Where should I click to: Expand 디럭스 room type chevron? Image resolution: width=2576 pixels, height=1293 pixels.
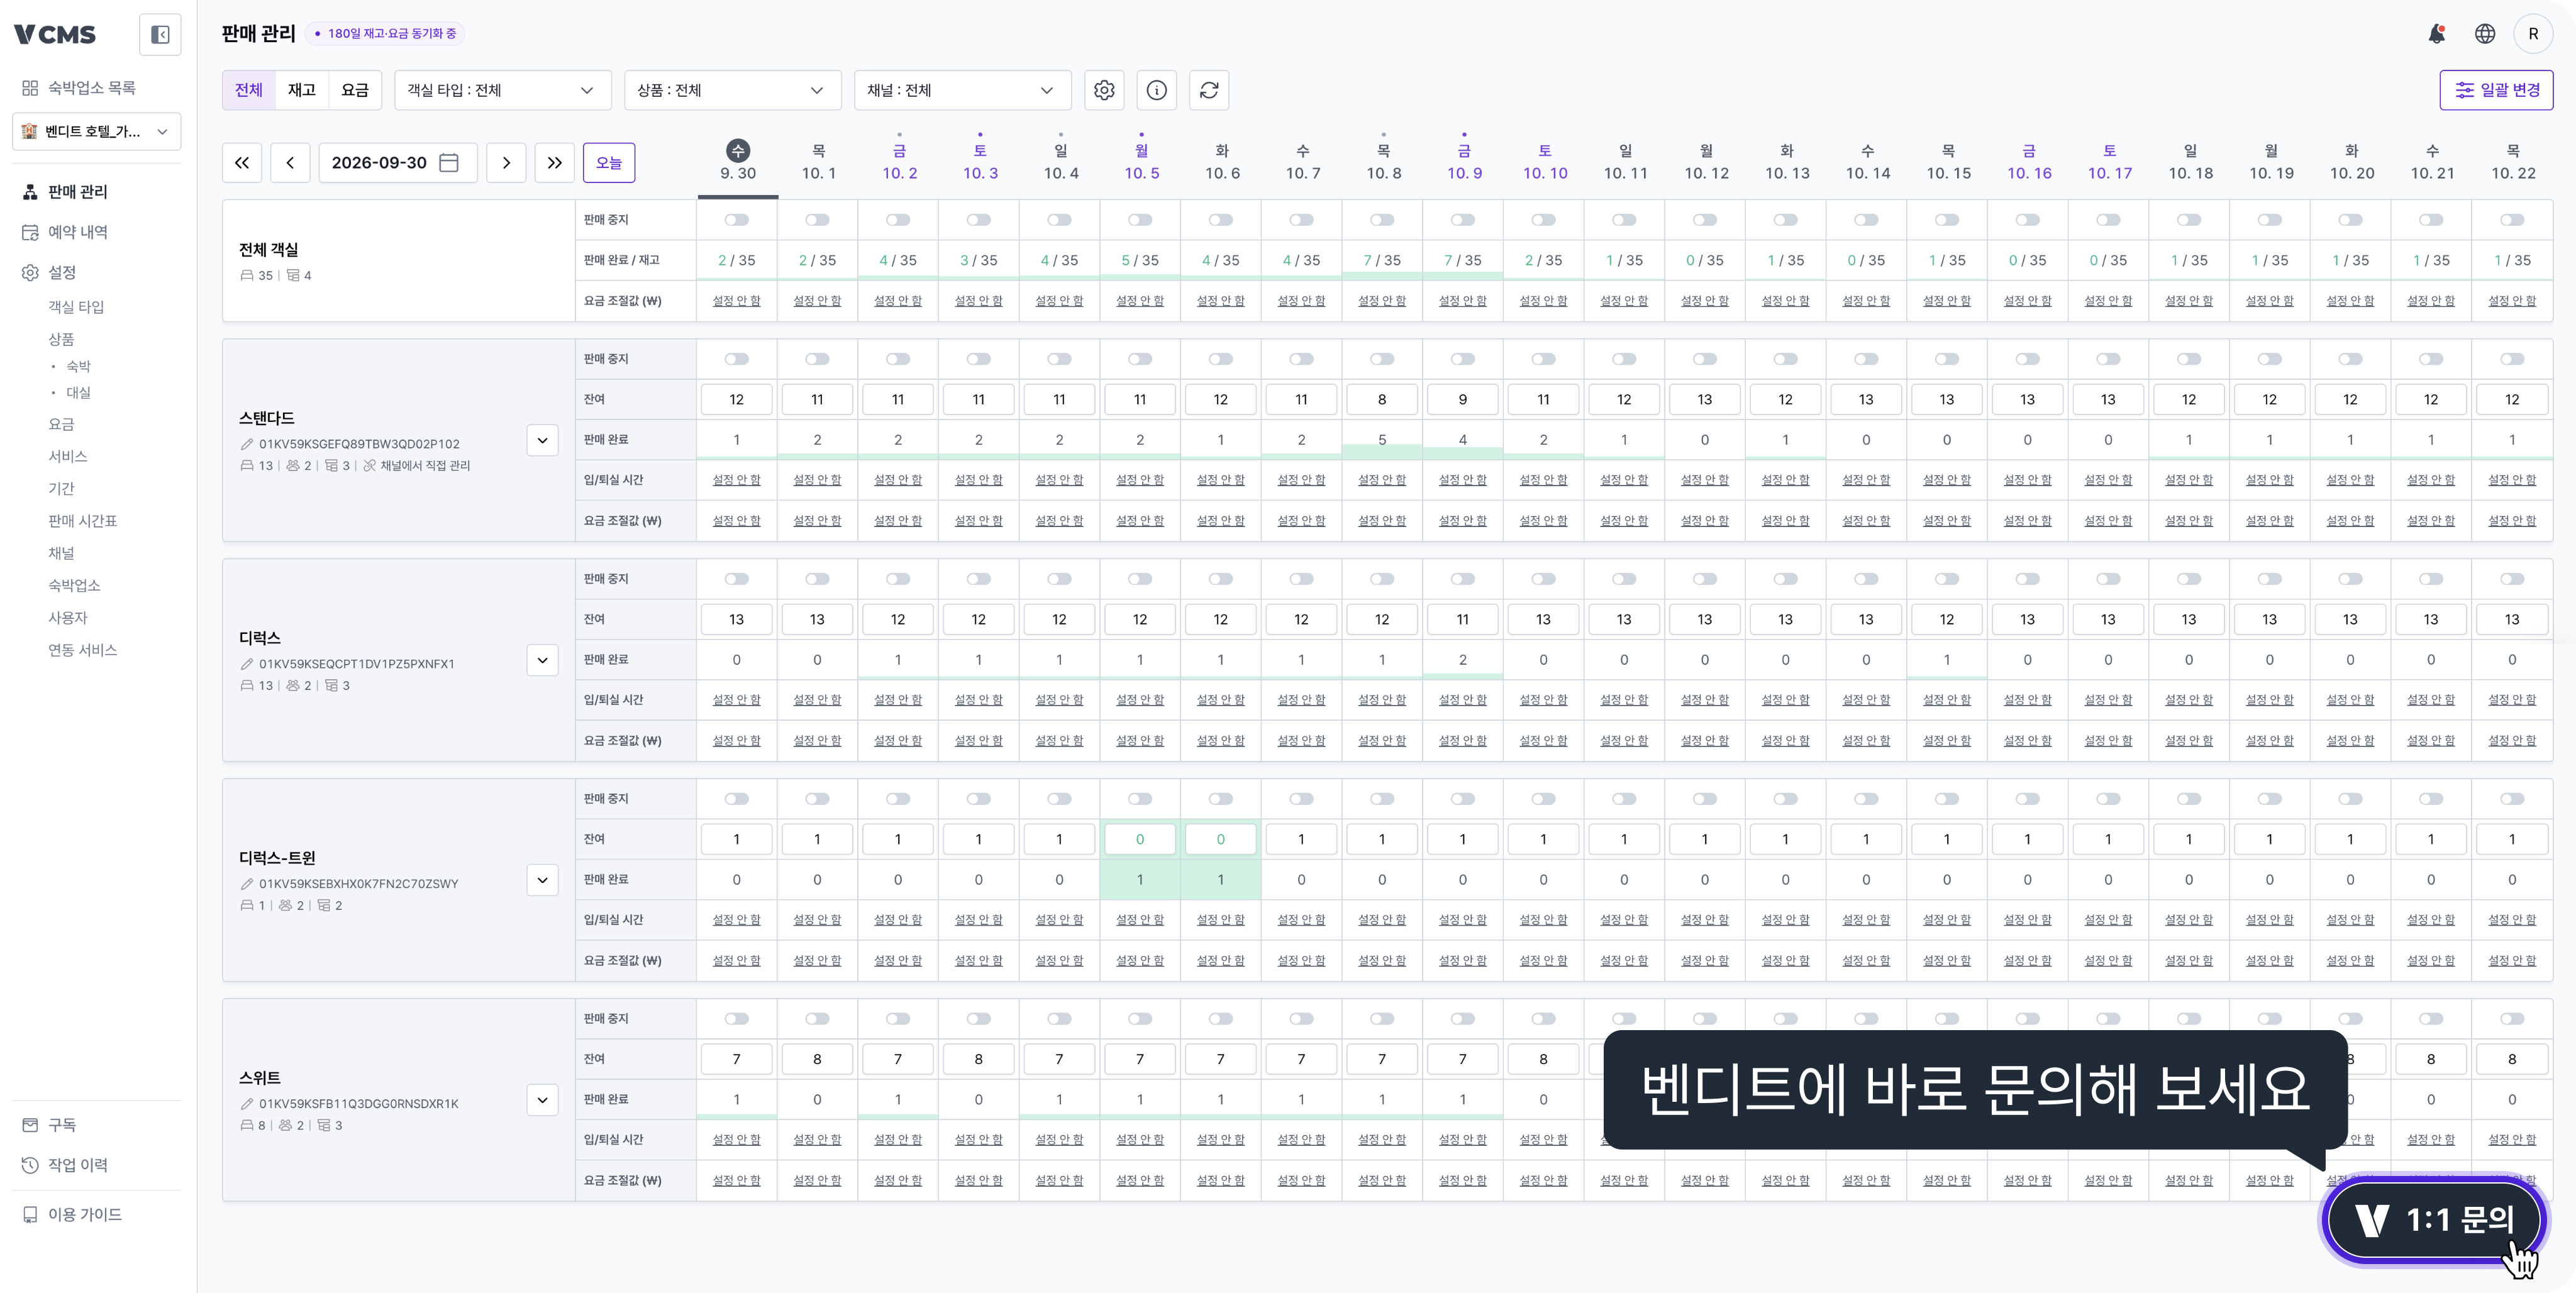[542, 660]
